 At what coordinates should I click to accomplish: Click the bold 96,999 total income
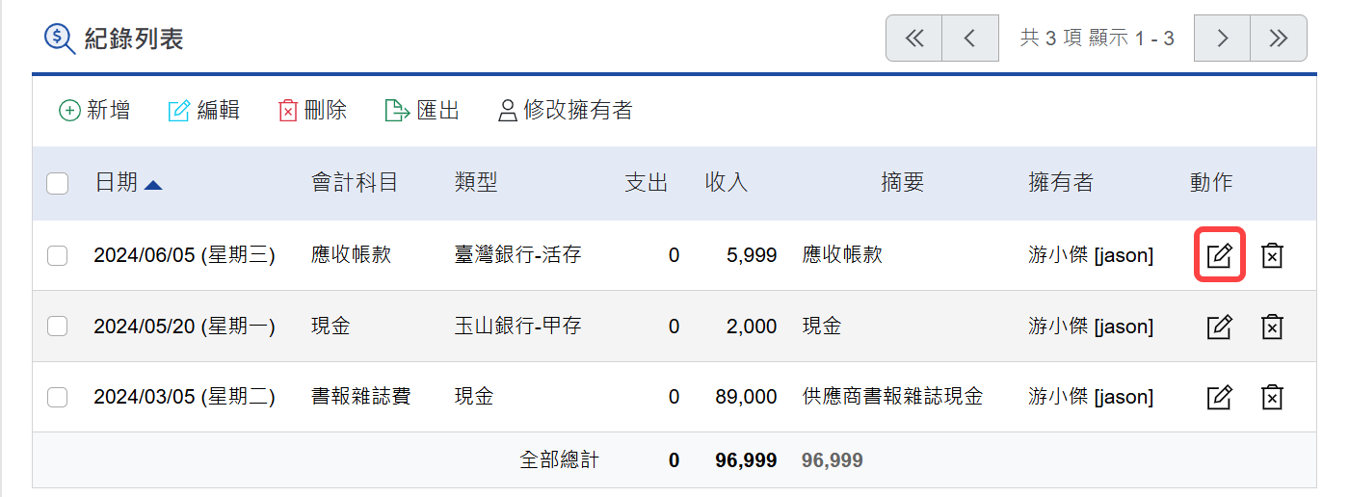tap(746, 460)
